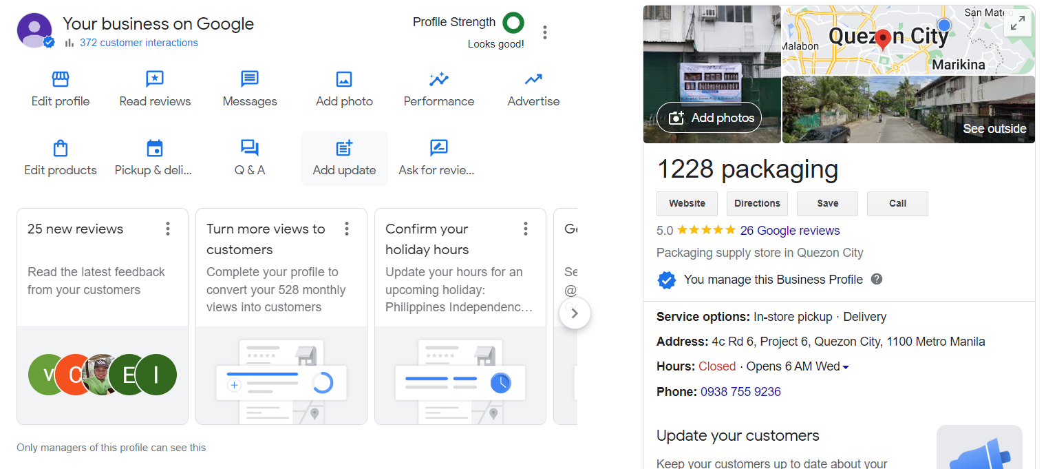
Task: Open the Turn more views to customers card
Action: [281, 316]
